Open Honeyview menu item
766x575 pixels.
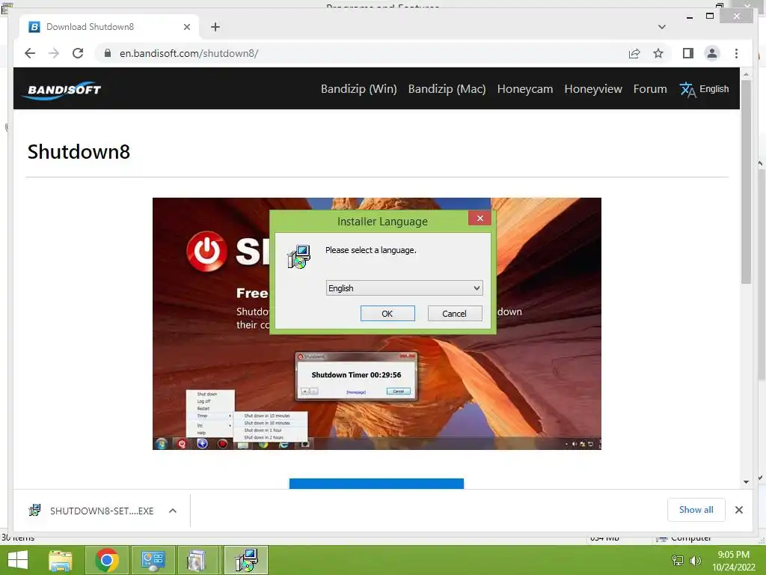pyautogui.click(x=593, y=89)
